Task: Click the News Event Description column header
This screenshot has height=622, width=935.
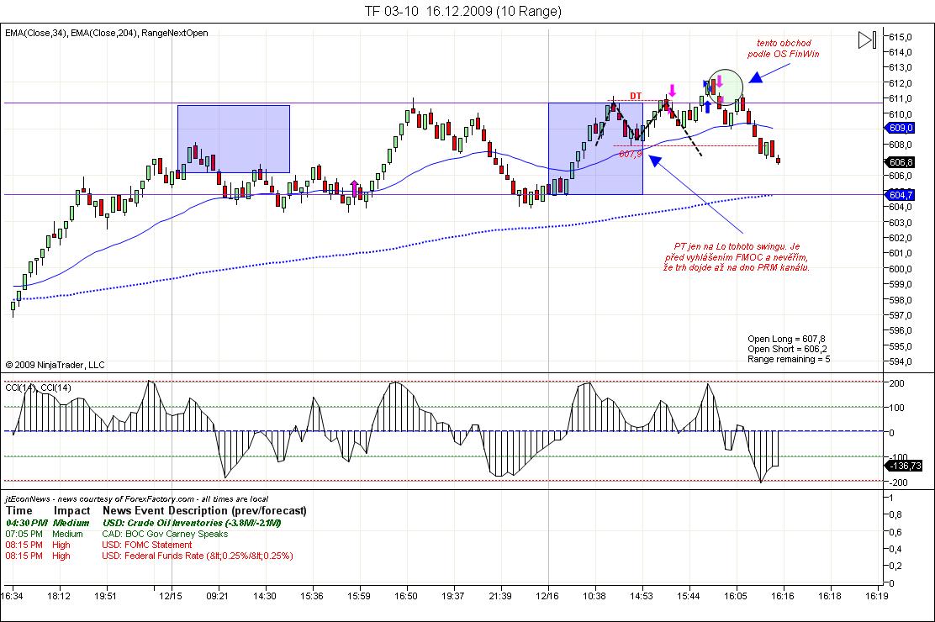Action: coord(204,510)
